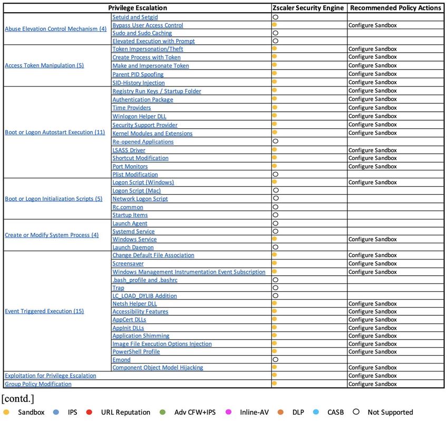448x421 pixels.
Task: Open the PowerShell Profile link
Action: coord(136,352)
